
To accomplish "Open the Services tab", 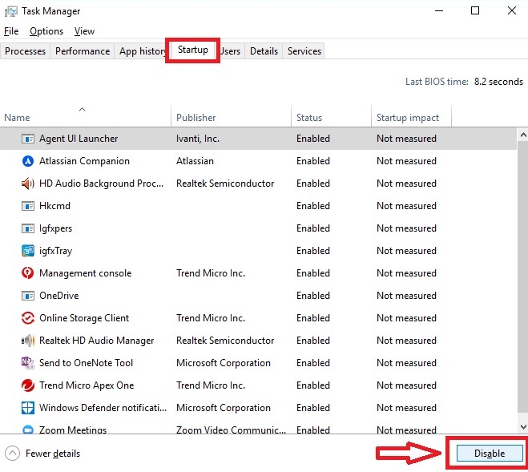I will point(304,51).
